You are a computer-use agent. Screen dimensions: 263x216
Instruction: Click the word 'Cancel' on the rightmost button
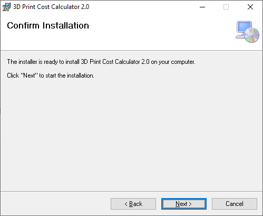click(235, 204)
